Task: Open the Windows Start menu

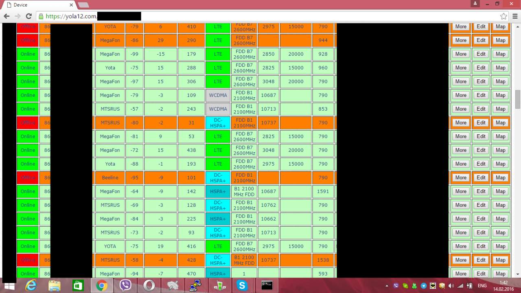Action: click(x=9, y=286)
